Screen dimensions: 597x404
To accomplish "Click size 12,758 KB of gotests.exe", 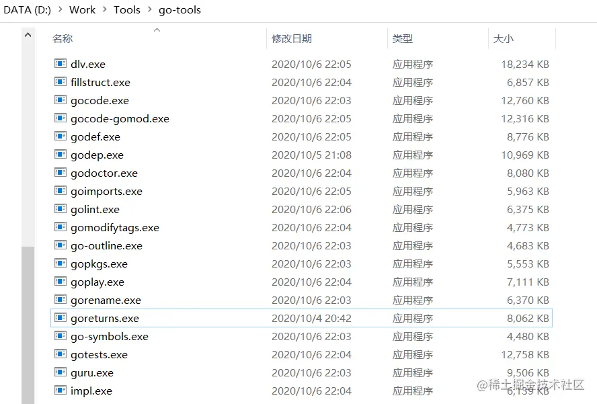I will click(x=525, y=355).
